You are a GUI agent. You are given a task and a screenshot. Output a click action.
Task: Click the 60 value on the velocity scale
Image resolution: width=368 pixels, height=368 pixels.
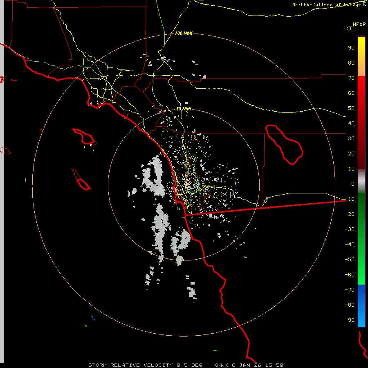pos(351,93)
